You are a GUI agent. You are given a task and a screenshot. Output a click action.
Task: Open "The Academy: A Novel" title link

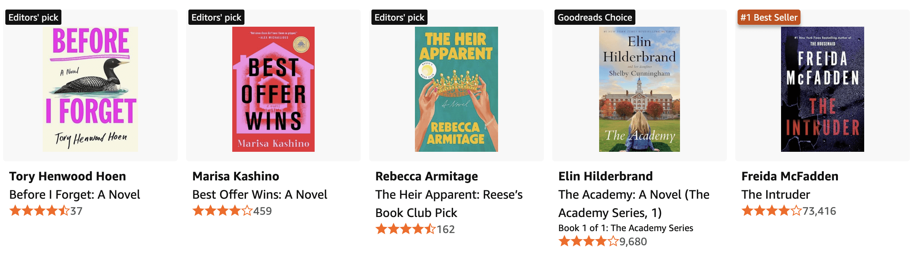633,203
